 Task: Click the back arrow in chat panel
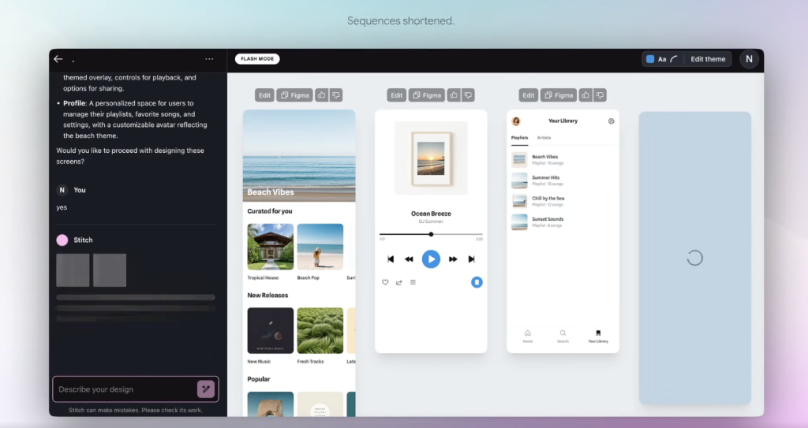tap(58, 59)
